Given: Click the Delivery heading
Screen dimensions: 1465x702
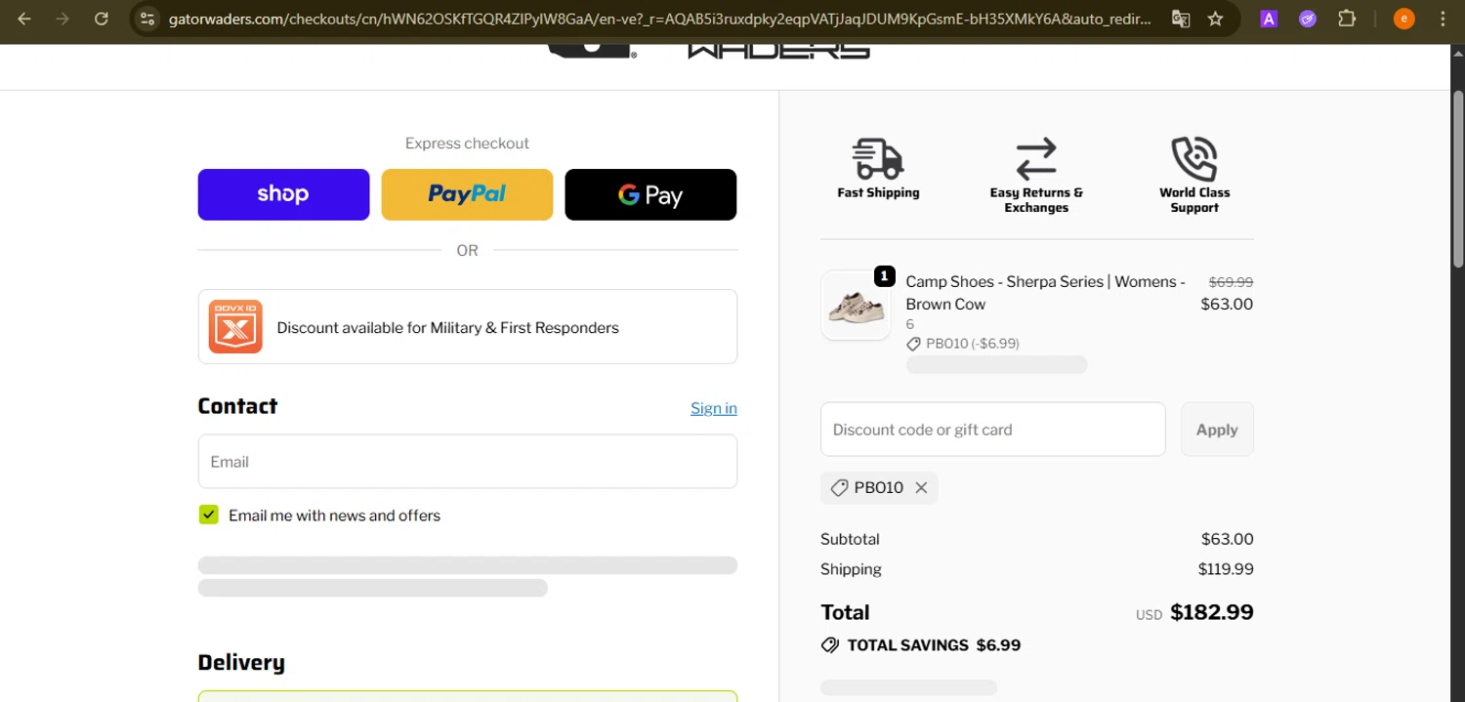Looking at the screenshot, I should coord(241,663).
